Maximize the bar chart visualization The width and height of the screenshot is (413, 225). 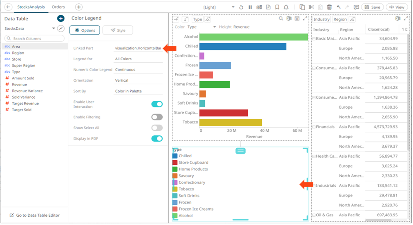coord(305,19)
